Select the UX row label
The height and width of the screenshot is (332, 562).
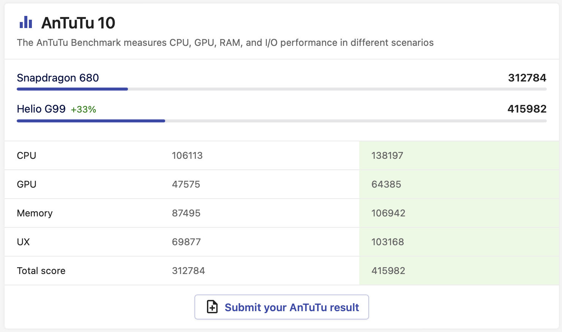pyautogui.click(x=23, y=242)
